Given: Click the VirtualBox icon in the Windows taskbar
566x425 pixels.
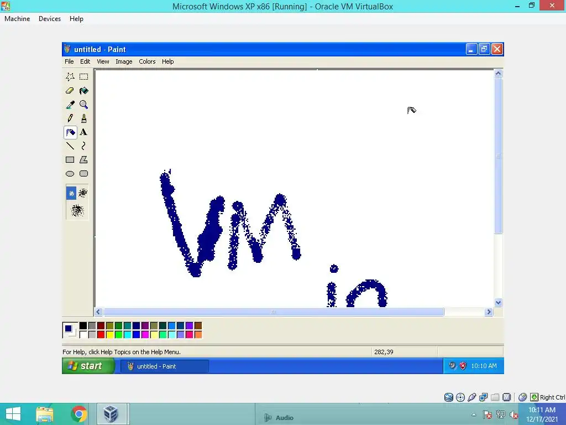Looking at the screenshot, I should [111, 414].
